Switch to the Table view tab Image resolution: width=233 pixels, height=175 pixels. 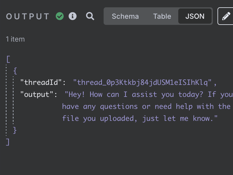162,16
